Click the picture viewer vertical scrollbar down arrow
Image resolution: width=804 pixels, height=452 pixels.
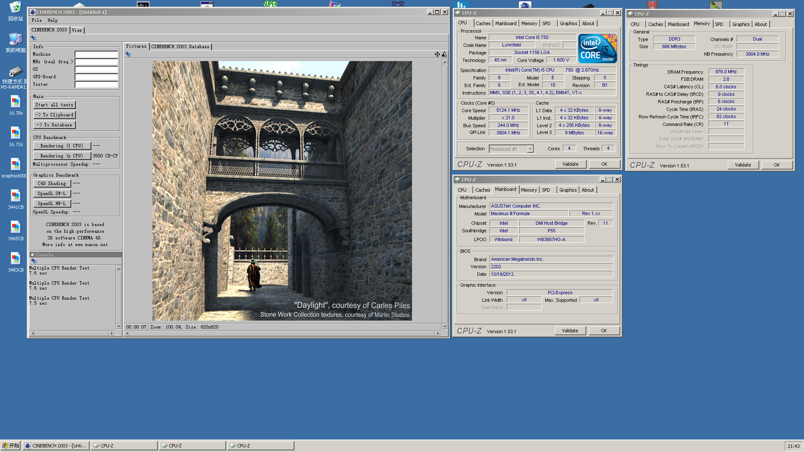pyautogui.click(x=445, y=326)
